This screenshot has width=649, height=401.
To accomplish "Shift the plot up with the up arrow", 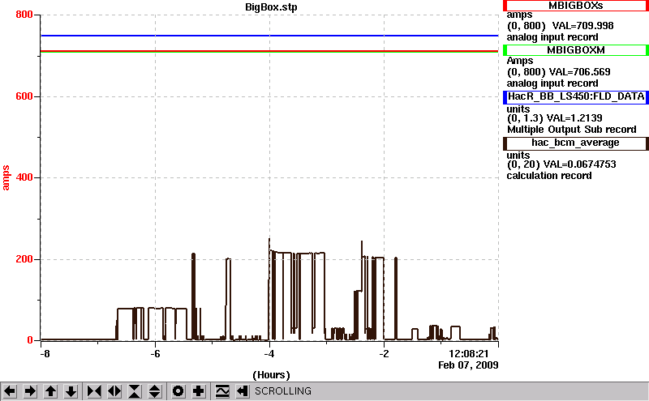I will click(50, 391).
